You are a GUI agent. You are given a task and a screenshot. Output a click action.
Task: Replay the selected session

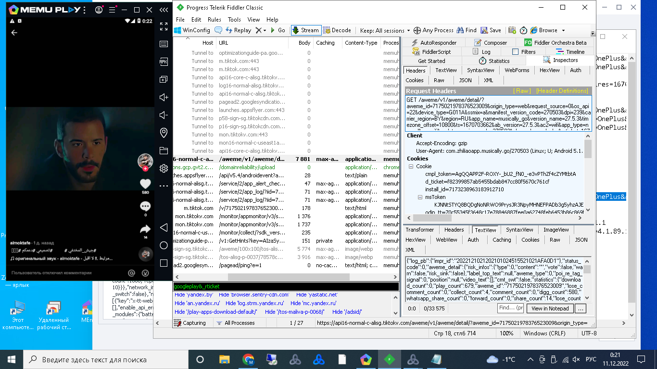point(238,30)
